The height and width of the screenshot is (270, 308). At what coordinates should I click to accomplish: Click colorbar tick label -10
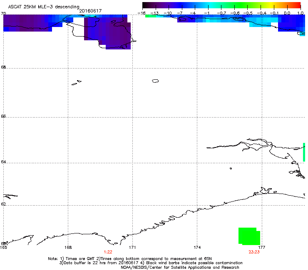[x=168, y=13]
